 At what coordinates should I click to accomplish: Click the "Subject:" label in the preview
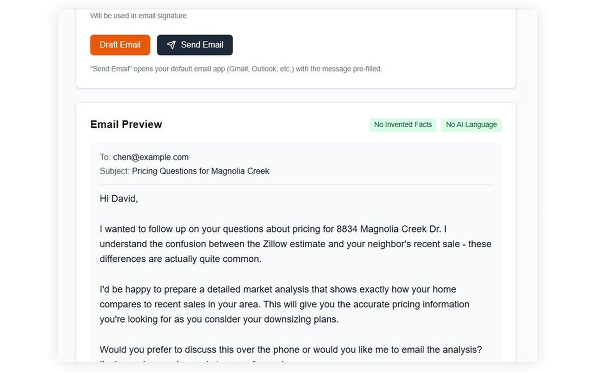pyautogui.click(x=114, y=171)
